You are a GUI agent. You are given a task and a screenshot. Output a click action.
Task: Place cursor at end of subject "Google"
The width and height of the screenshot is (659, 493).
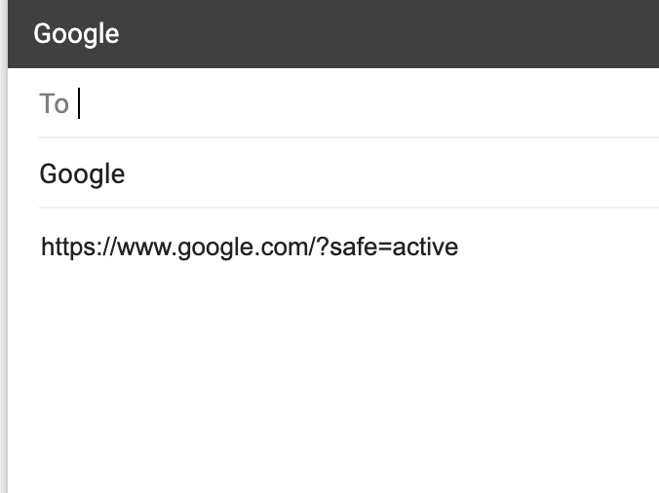(x=126, y=174)
